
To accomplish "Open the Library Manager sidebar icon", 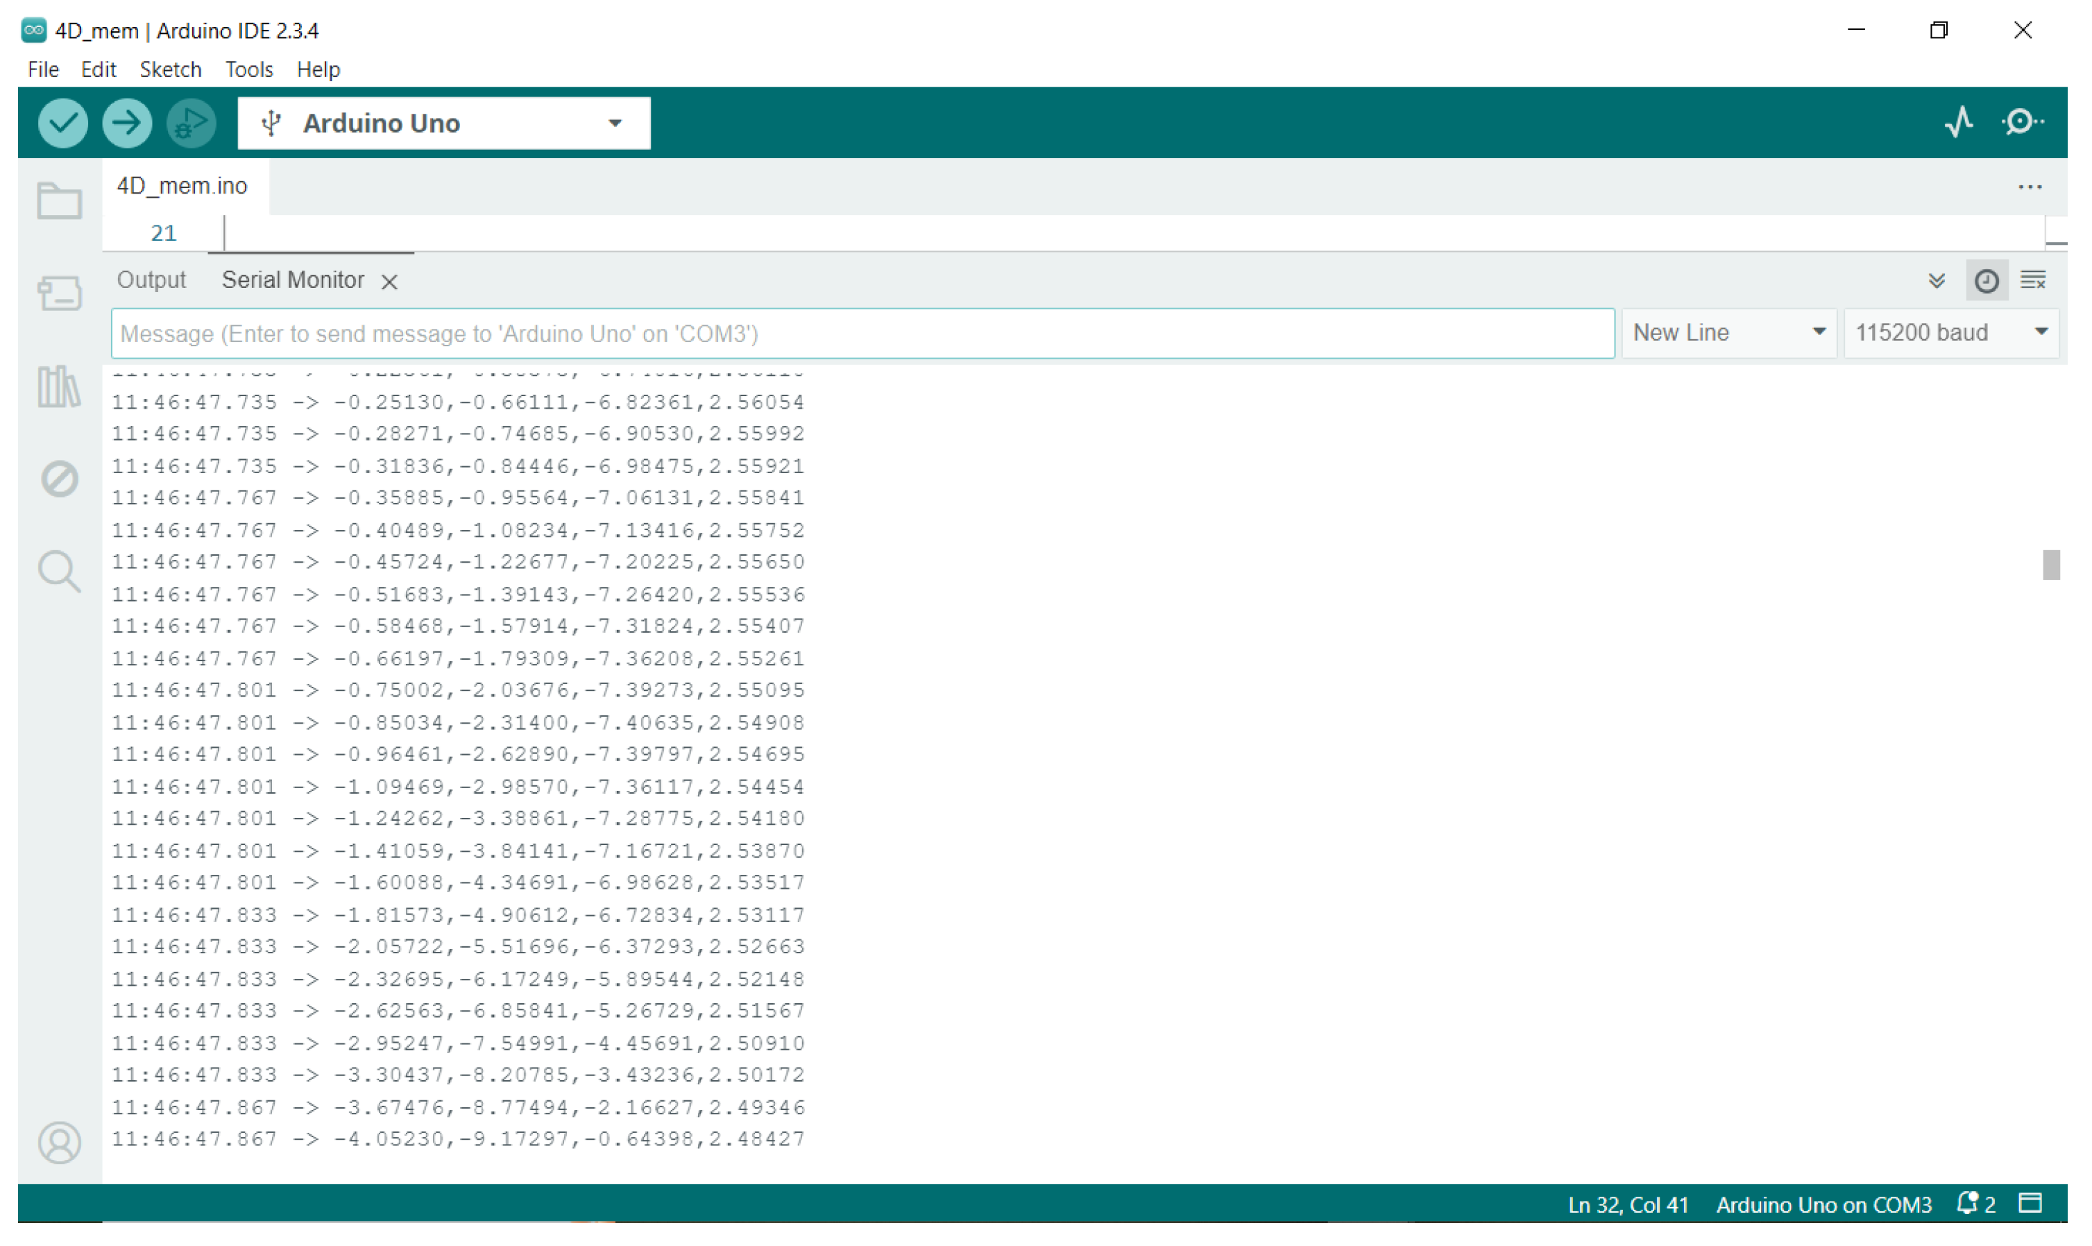I will 60,386.
